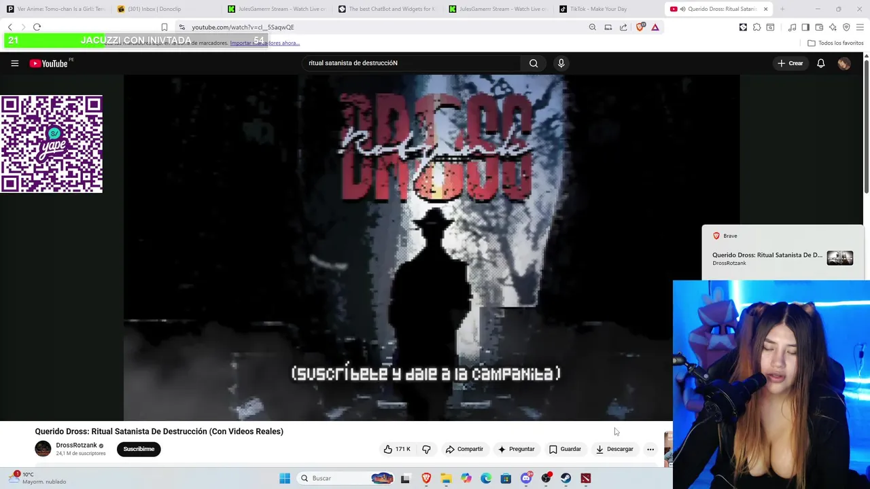Go back with the browser back arrow
Screen dimensions: 870x489
pos(10,27)
